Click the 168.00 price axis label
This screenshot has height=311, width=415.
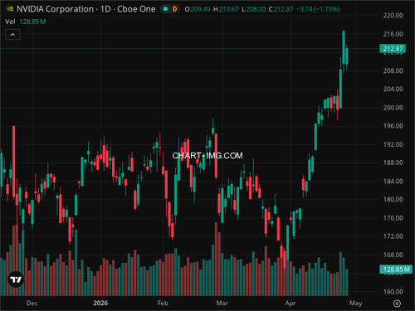(393, 255)
